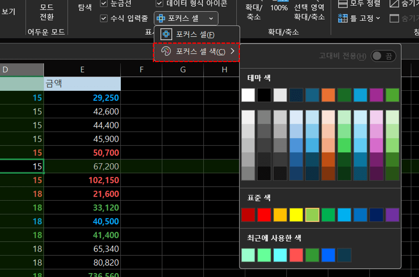Uncheck the 데이터 형식 아이콘 option

[x=160, y=3]
